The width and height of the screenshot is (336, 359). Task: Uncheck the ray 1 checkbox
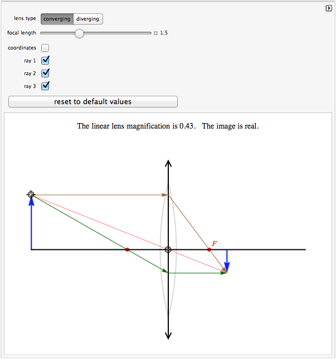(x=45, y=61)
